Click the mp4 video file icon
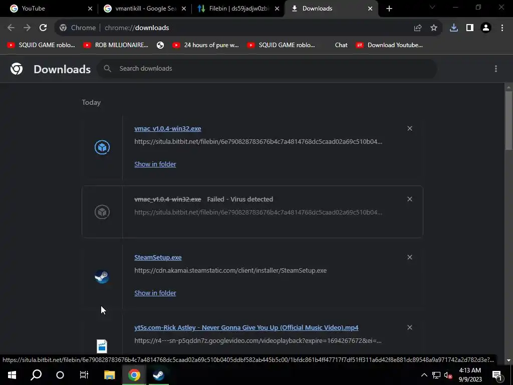This screenshot has height=385, width=513. [102, 346]
